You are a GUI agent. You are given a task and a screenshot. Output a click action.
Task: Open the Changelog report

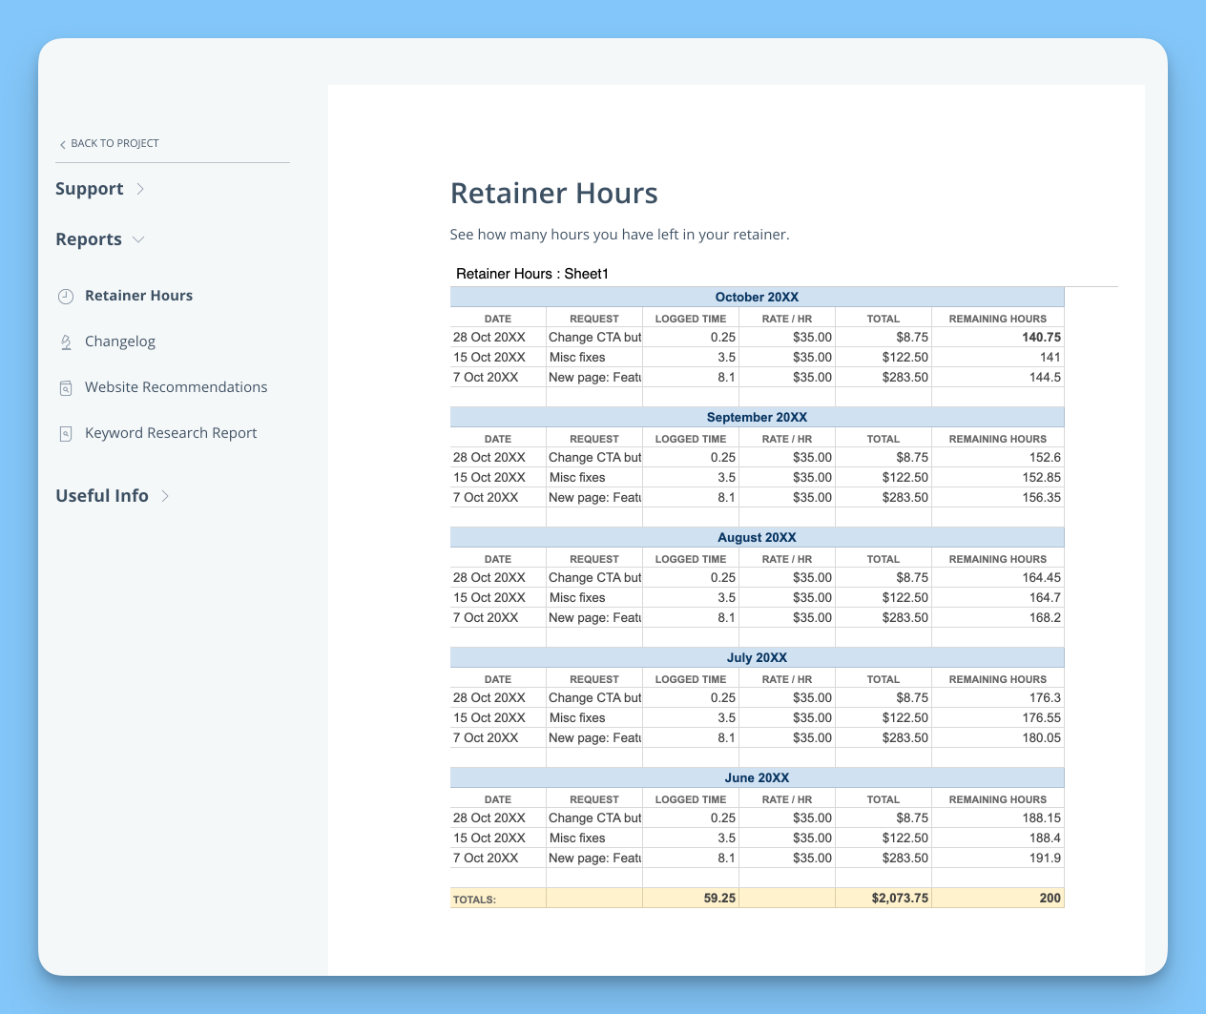click(x=120, y=341)
